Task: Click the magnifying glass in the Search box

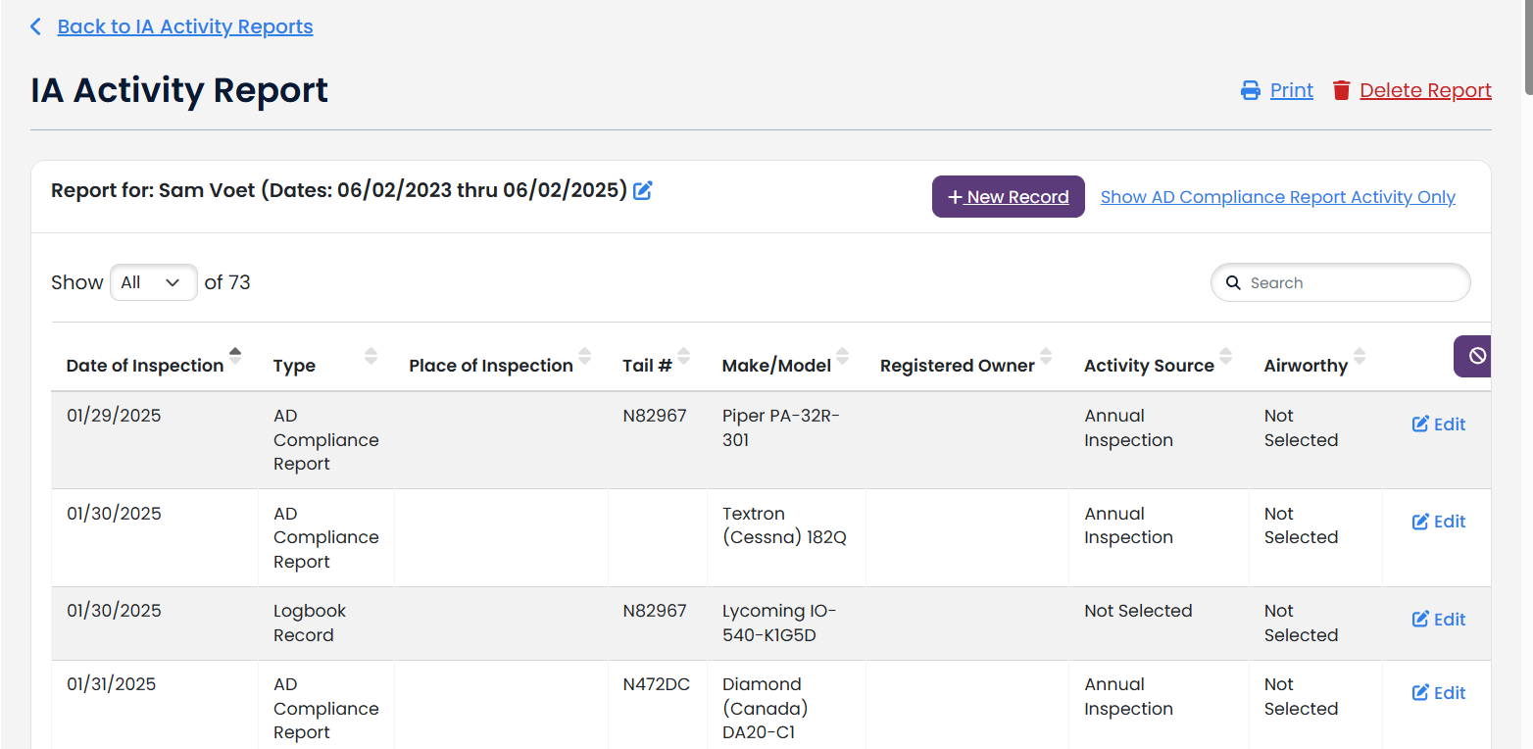Action: [1233, 282]
